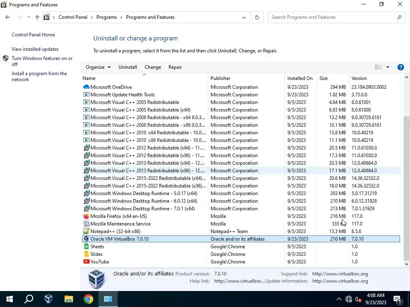Click Uninstall in the toolbar
This screenshot has width=410, height=307.
pyautogui.click(x=128, y=67)
